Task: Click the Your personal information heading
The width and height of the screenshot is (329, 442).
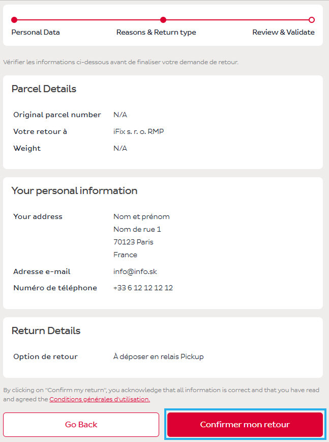Action: 74,191
